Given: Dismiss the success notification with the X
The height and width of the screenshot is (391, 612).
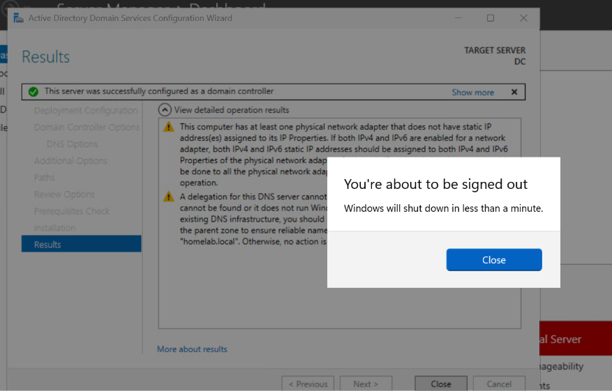Looking at the screenshot, I should click(x=514, y=92).
